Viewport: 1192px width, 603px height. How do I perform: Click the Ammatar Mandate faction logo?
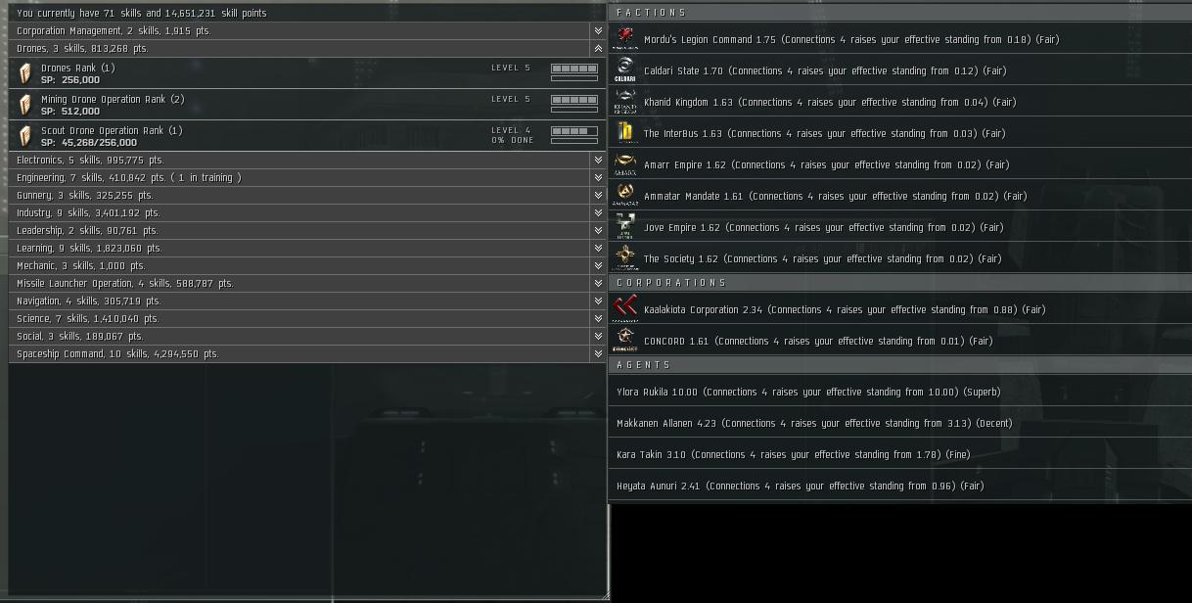624,196
